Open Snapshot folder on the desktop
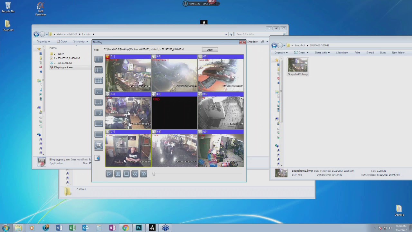 point(8,26)
